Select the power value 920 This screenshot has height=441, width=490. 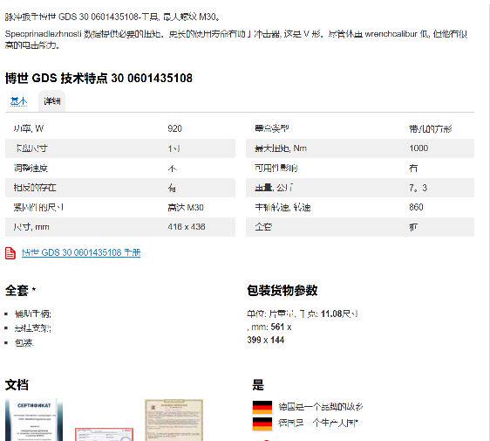tap(174, 128)
